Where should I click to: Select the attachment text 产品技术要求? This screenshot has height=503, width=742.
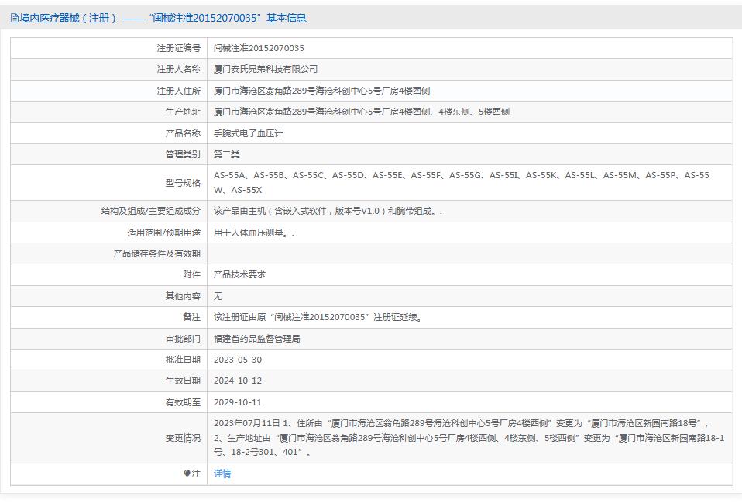[x=239, y=274]
